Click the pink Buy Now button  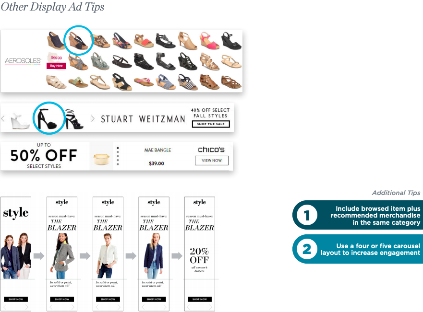pyautogui.click(x=56, y=66)
